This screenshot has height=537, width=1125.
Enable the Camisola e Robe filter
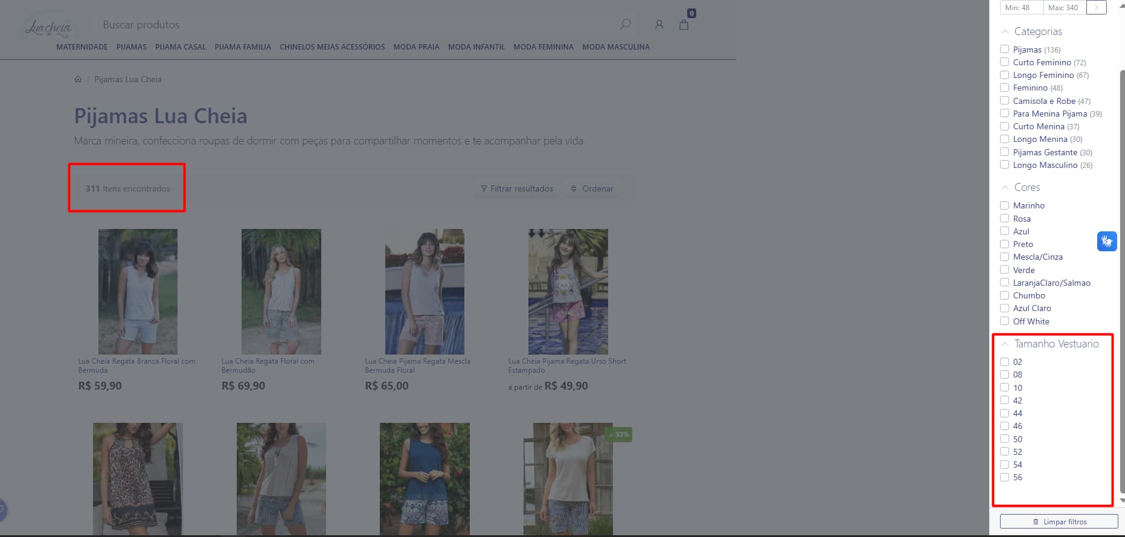coord(1005,100)
